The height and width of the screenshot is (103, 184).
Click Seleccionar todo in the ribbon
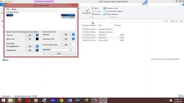coord(110,8)
